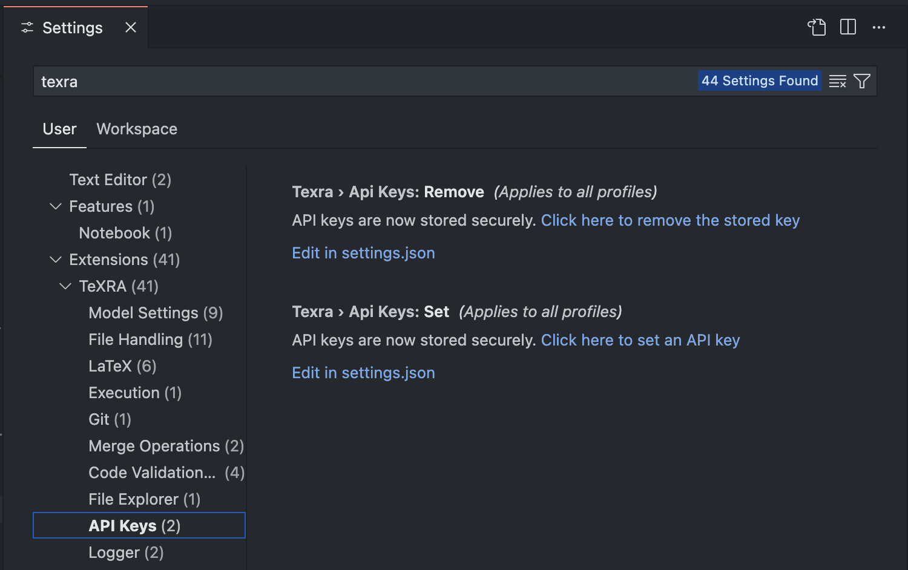Close the Settings tab
Viewport: 908px width, 570px height.
131,27
